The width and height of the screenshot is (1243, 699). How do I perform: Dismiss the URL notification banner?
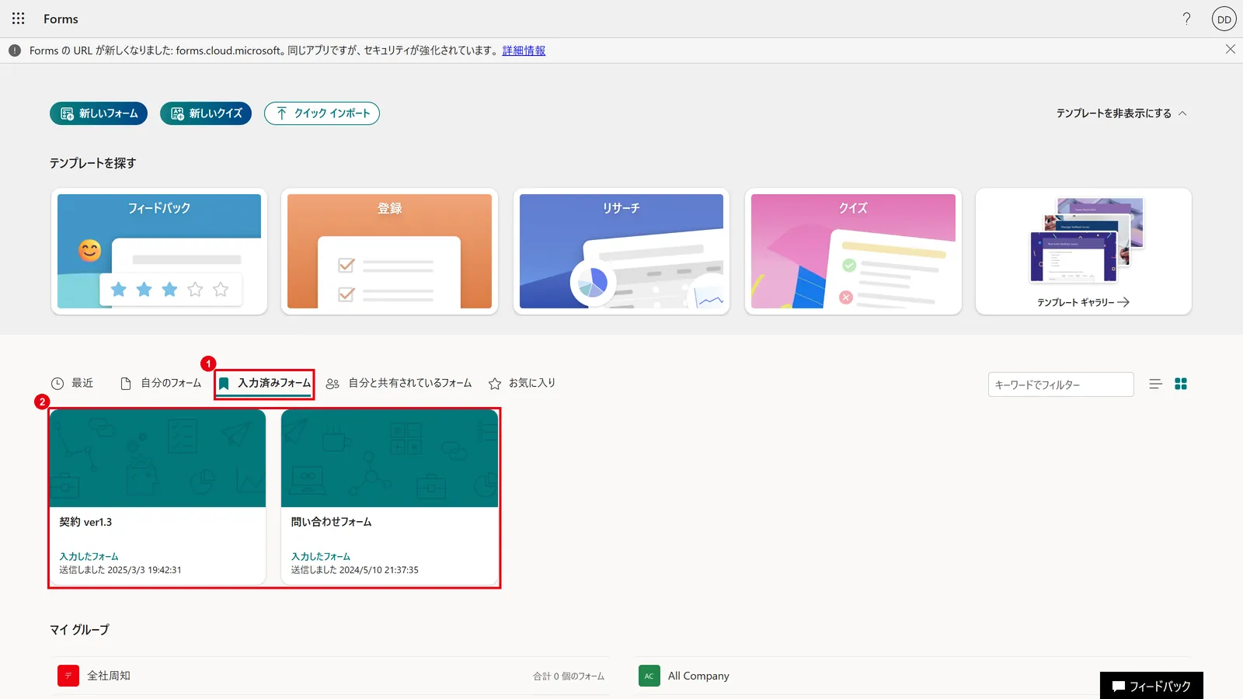click(1231, 49)
